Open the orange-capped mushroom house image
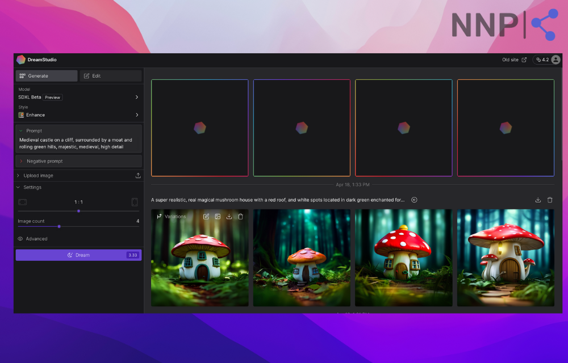Screen dimensions: 568x363 (302, 258)
